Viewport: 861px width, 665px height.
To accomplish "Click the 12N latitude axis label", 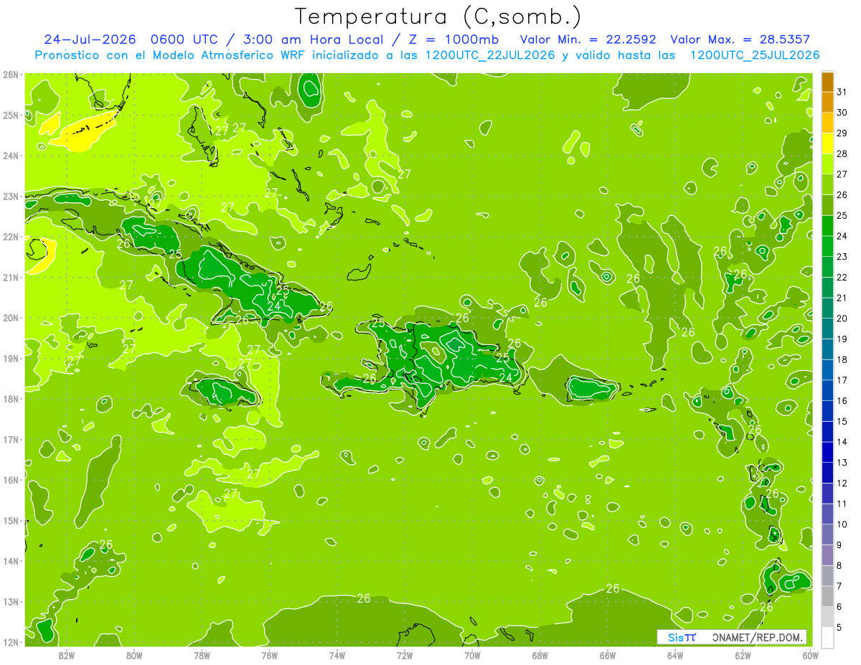I will 10,641.
